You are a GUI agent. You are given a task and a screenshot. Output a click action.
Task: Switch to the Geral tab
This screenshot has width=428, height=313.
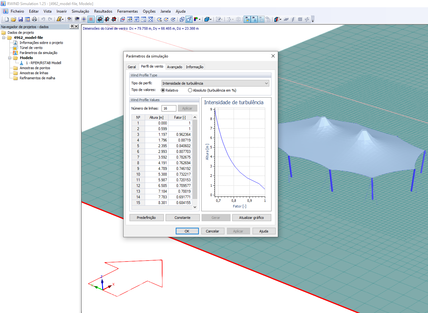coord(132,67)
